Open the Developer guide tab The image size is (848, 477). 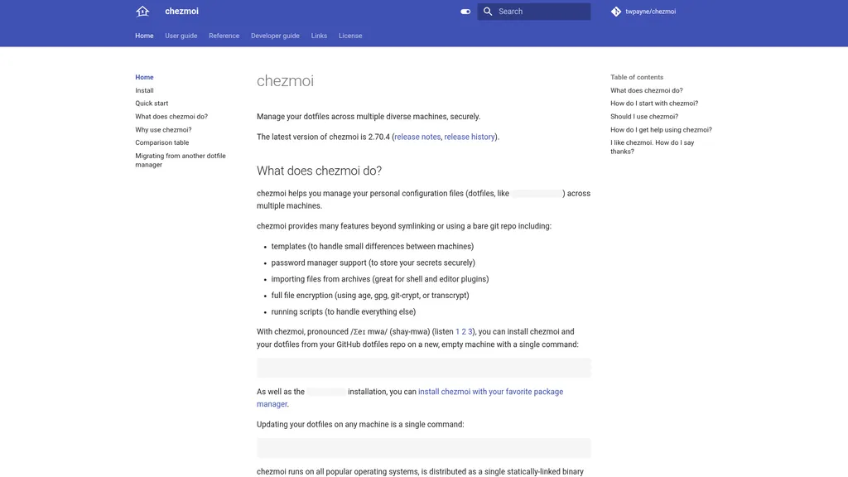[275, 36]
